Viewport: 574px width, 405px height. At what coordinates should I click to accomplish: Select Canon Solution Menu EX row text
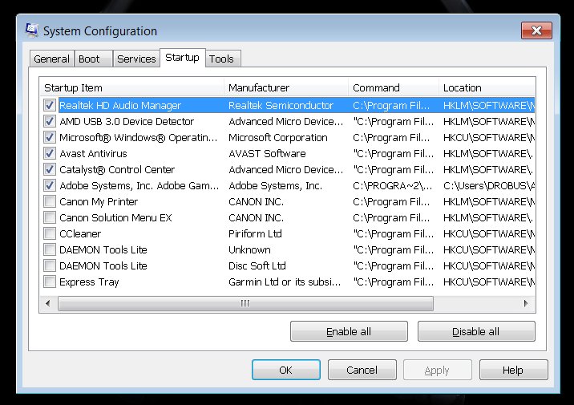[x=115, y=217]
